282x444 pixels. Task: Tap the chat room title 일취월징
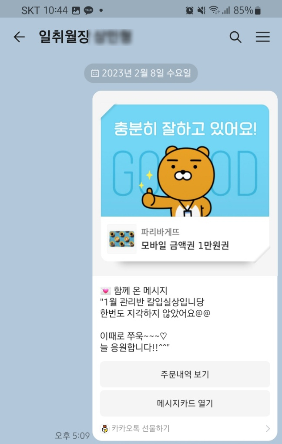[x=64, y=37]
